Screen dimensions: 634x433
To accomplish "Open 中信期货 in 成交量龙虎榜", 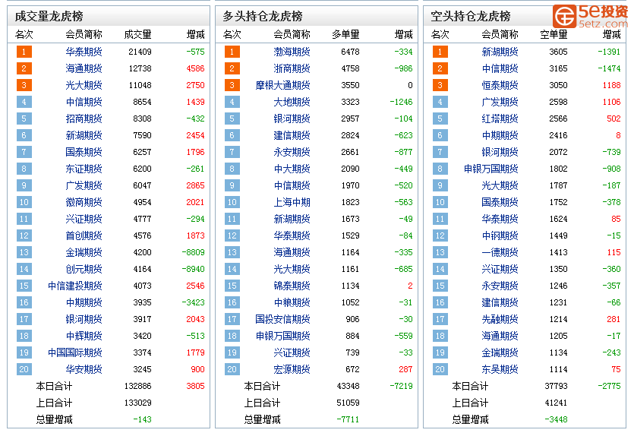I will (84, 102).
